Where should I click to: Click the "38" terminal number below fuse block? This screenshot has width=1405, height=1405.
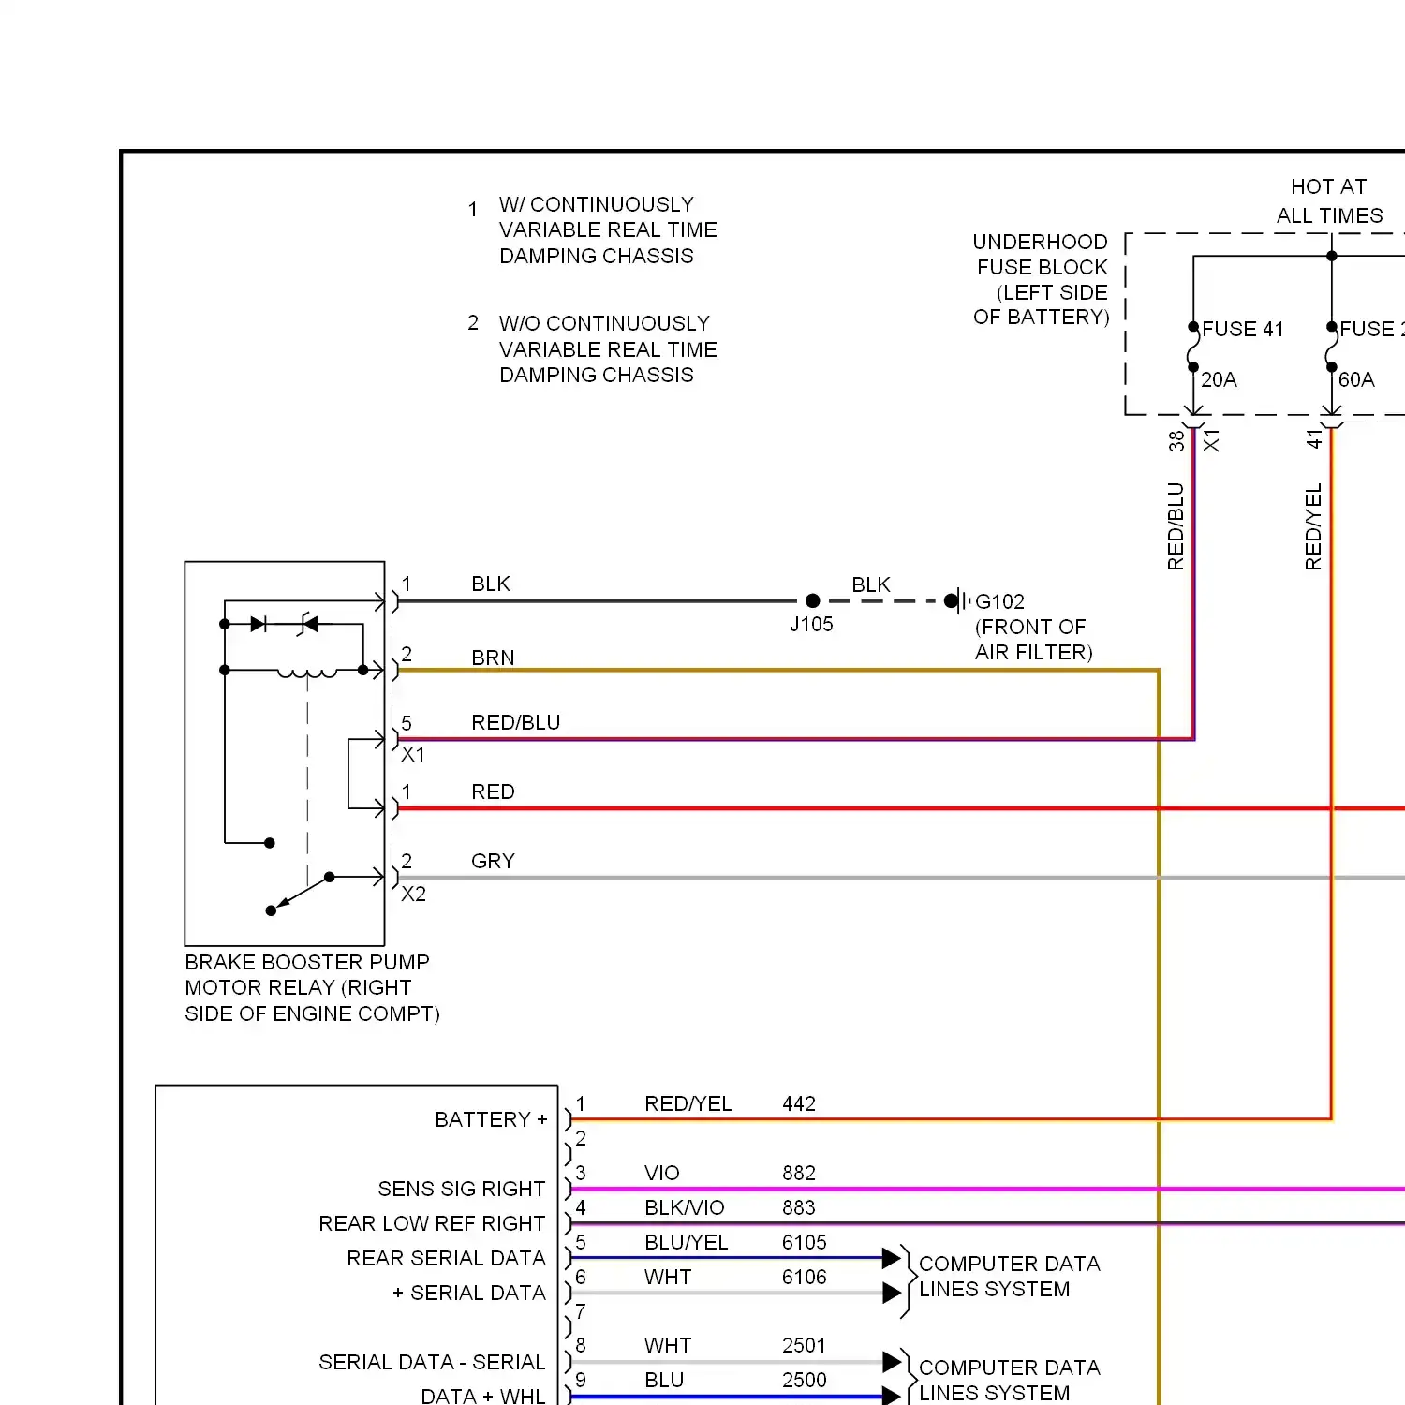tap(1176, 440)
